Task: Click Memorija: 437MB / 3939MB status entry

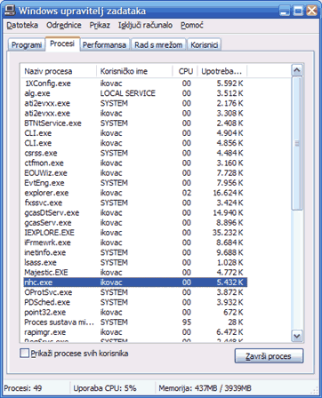Action: (205, 388)
